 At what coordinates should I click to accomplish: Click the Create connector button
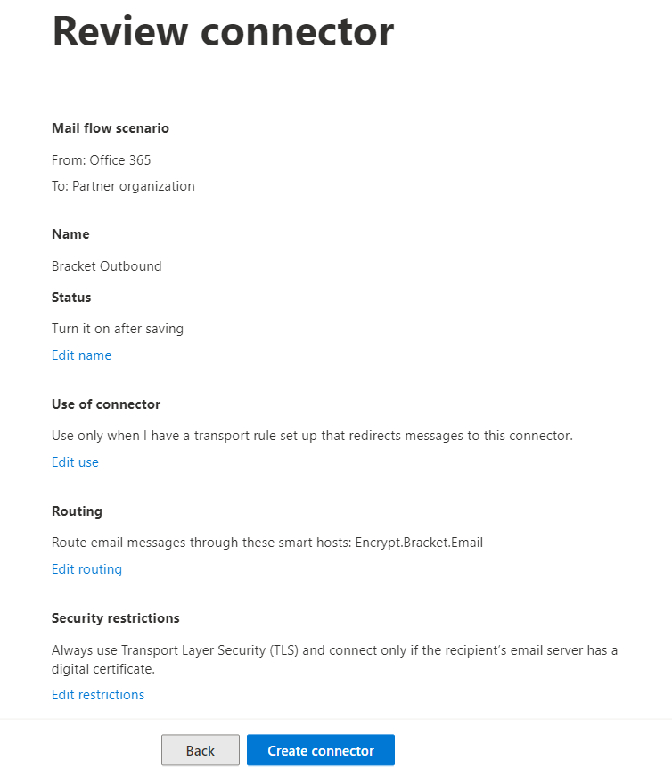point(321,750)
